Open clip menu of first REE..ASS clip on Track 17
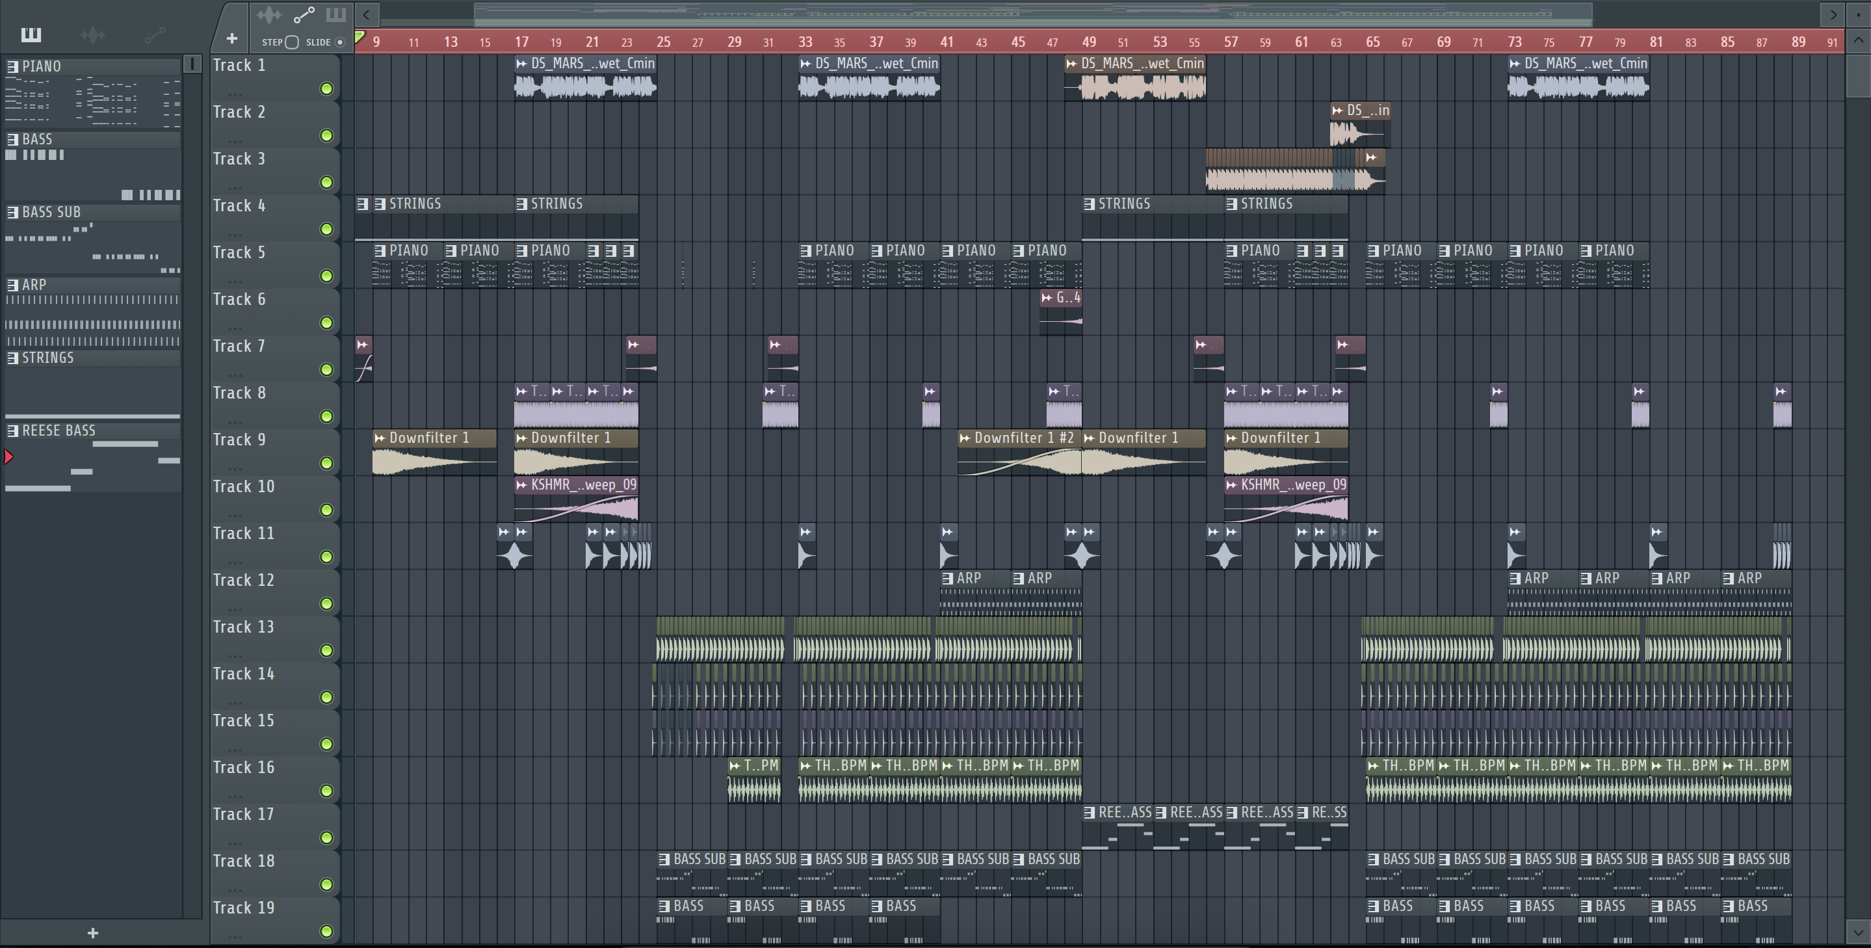Screen dimensions: 1871x948 1089,813
